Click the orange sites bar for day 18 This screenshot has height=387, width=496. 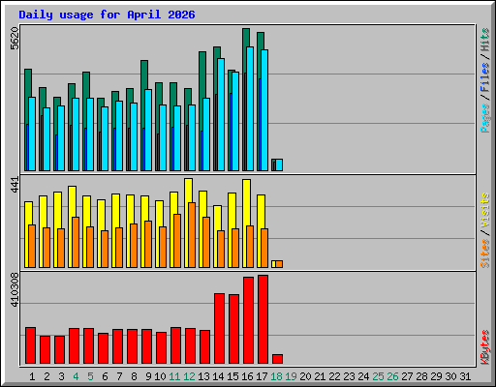[x=279, y=264]
